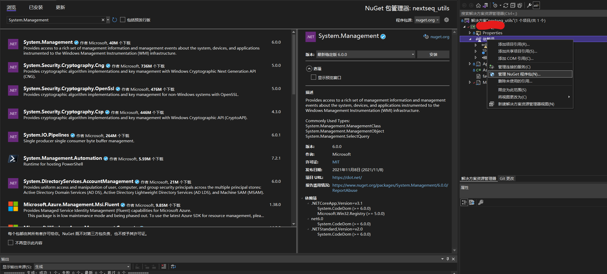This screenshot has width=607, height=274.
Task: Click the 安装 button for System.Management
Action: [x=433, y=54]
